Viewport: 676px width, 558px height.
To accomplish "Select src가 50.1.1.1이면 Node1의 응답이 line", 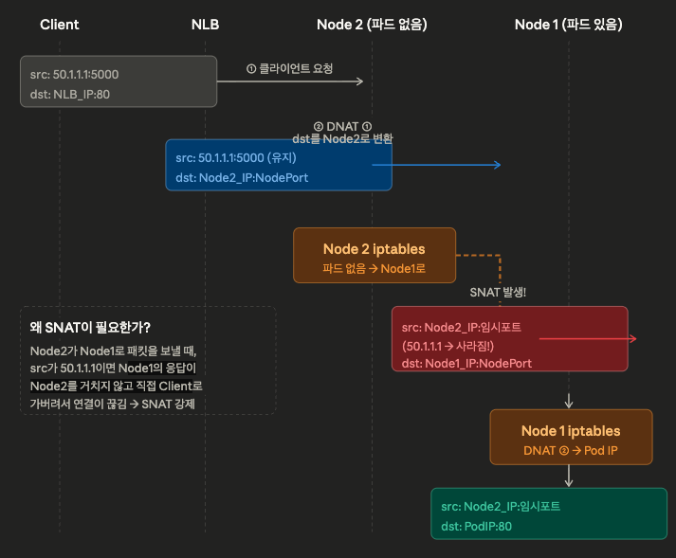I will pyautogui.click(x=114, y=368).
